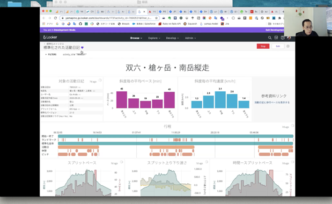
Task: Click the user name value Go Ando
Action: coord(74,95)
